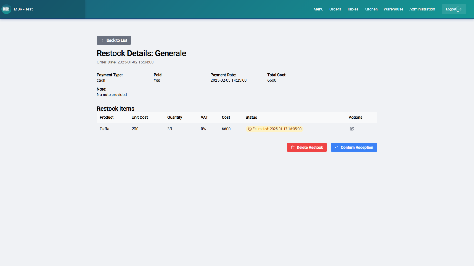474x266 pixels.
Task: Go to the Orders section
Action: point(335,9)
